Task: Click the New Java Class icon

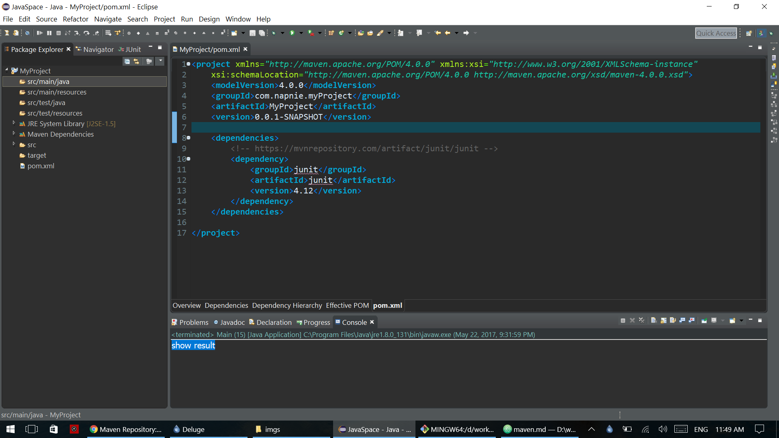Action: (x=342, y=33)
